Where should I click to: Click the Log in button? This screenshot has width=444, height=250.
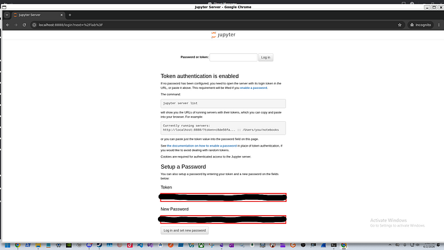(x=266, y=58)
